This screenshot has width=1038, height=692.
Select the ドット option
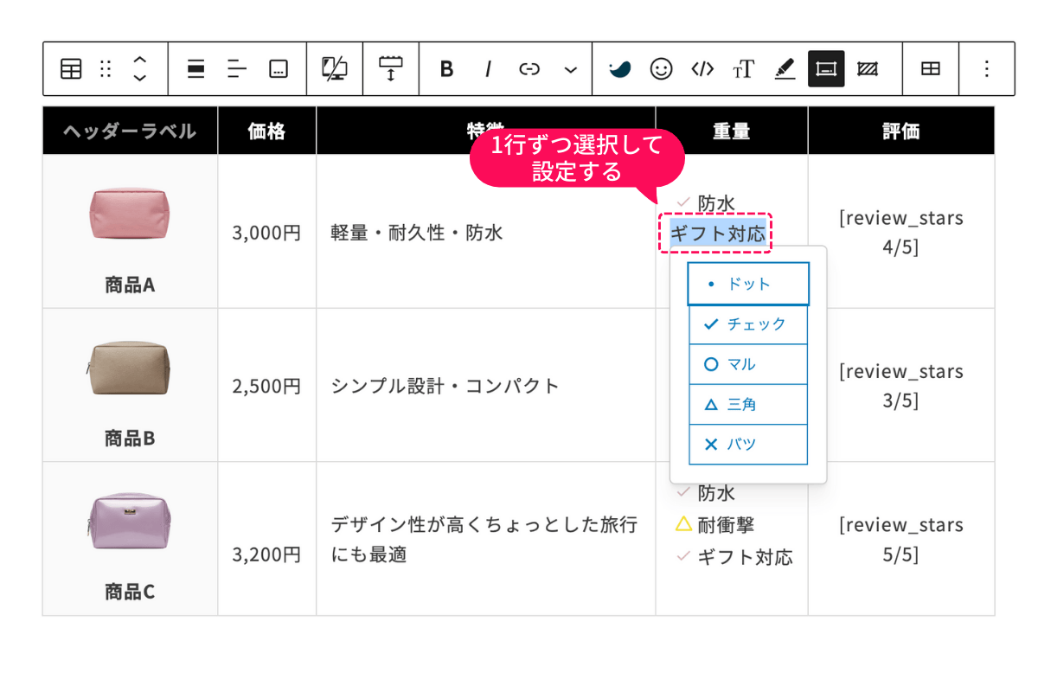click(747, 283)
